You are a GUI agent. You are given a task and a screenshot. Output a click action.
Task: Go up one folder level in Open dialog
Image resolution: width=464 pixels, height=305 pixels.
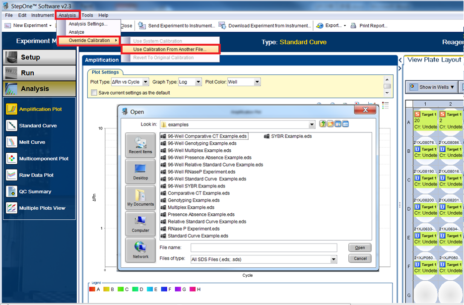[323, 124]
